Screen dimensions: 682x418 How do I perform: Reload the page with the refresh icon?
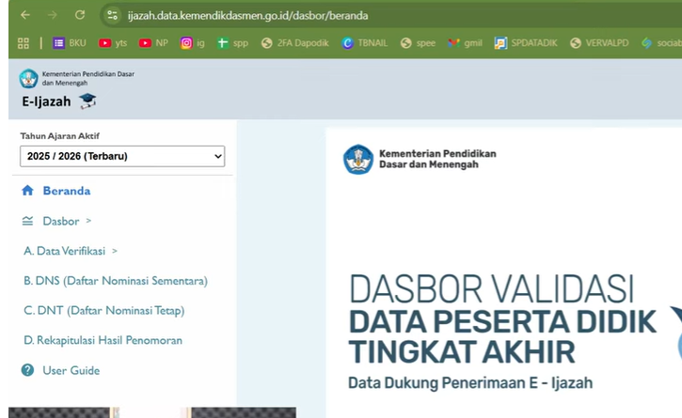pos(80,15)
